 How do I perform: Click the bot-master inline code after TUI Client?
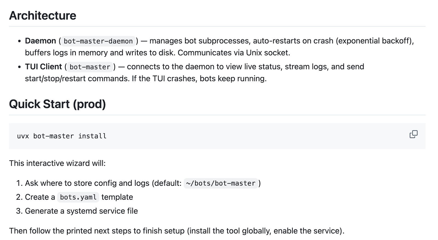(90, 67)
